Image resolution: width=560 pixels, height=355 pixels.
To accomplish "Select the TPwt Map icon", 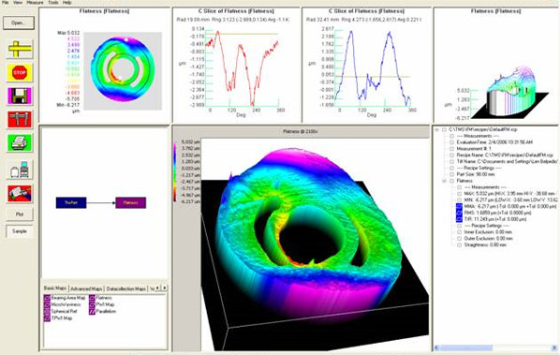I will coord(47,318).
